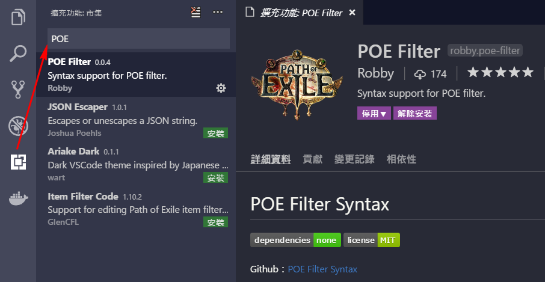The width and height of the screenshot is (545, 282).
Task: Click the 解除安裝 uninstall button
Action: (415, 114)
